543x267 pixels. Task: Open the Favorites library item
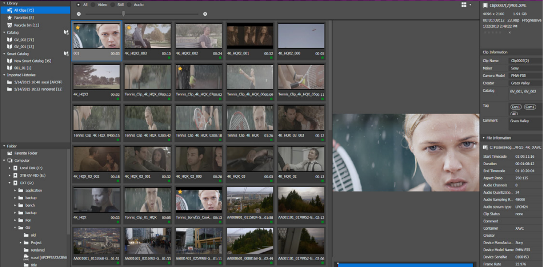pos(23,18)
